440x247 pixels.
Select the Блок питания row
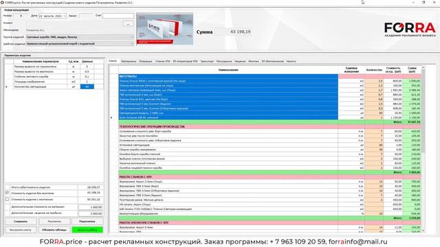269,117
